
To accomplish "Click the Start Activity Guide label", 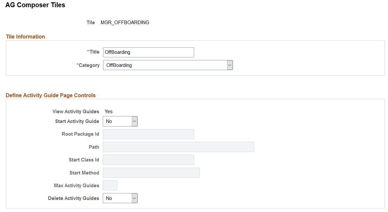I will coord(77,121).
